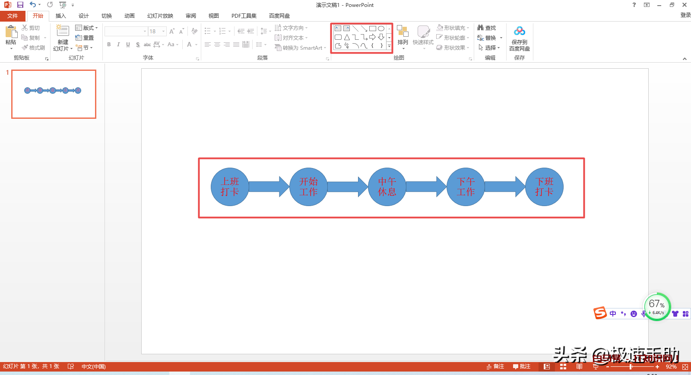The image size is (691, 375).
Task: Click the save icon in quick access toolbar
Action: tap(20, 5)
